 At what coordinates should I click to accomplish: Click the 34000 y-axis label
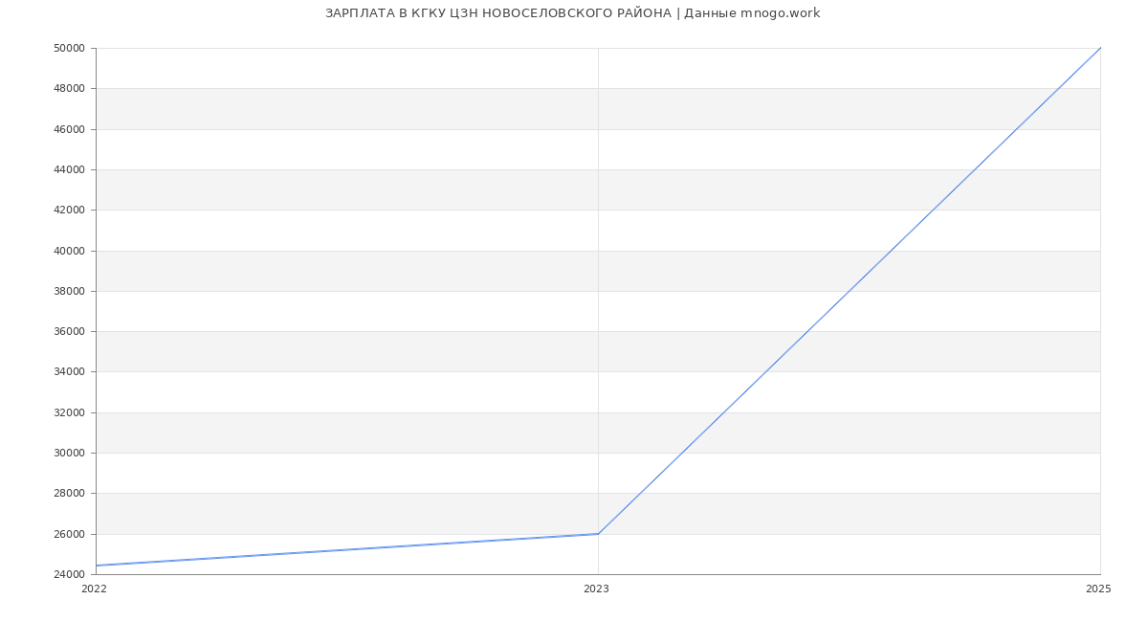(x=71, y=372)
